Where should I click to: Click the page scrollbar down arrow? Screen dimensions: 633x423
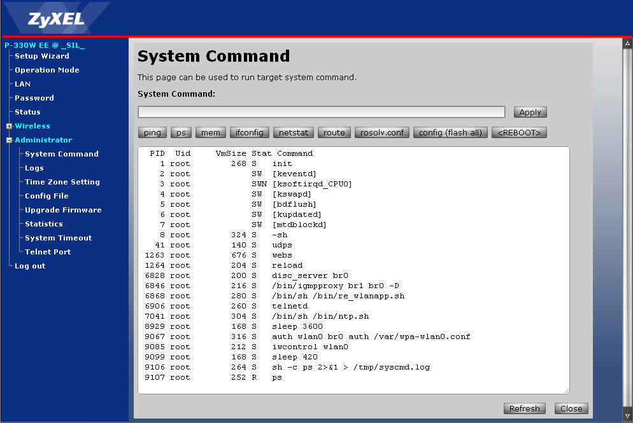point(627,415)
